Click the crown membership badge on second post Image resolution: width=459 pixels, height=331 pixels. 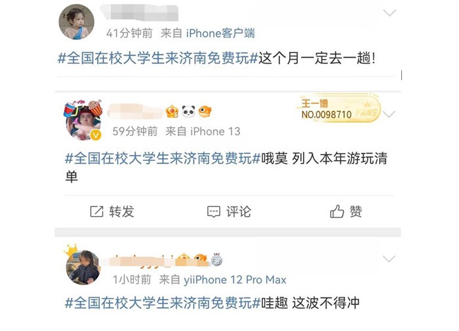coord(172,112)
